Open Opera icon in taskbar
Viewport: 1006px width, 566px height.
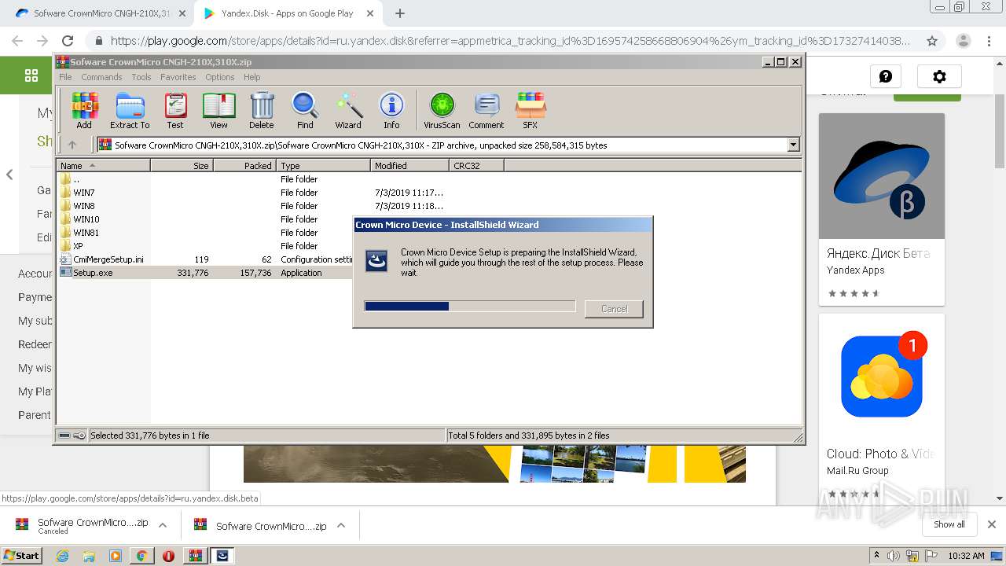(x=168, y=556)
